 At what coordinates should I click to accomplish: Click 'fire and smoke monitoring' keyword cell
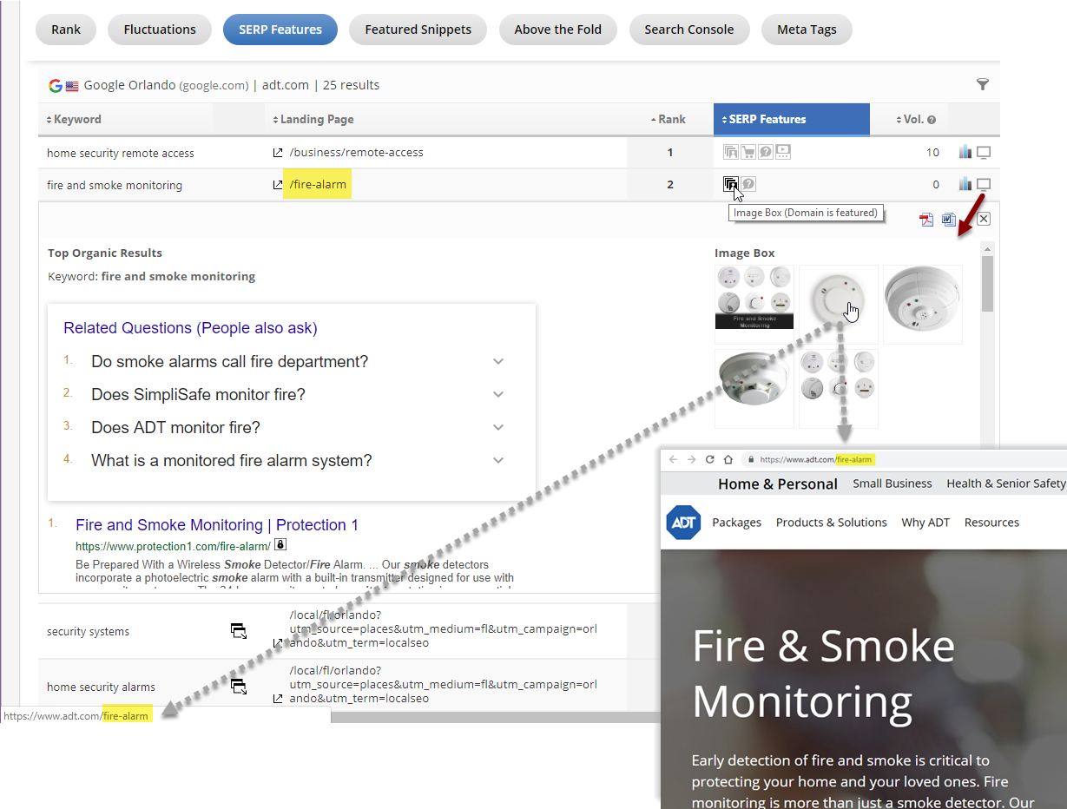115,185
